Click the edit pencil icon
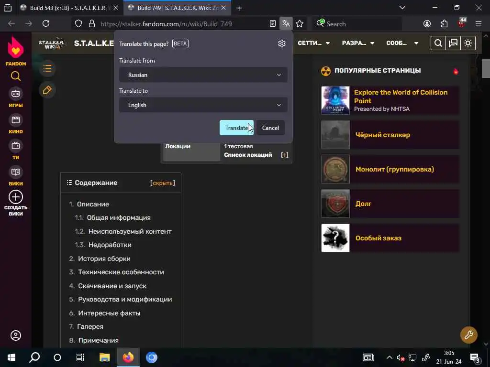490x367 pixels. pos(47,90)
